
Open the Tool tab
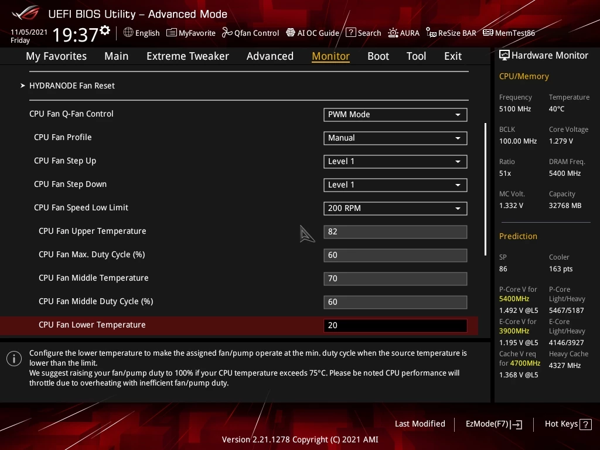416,56
